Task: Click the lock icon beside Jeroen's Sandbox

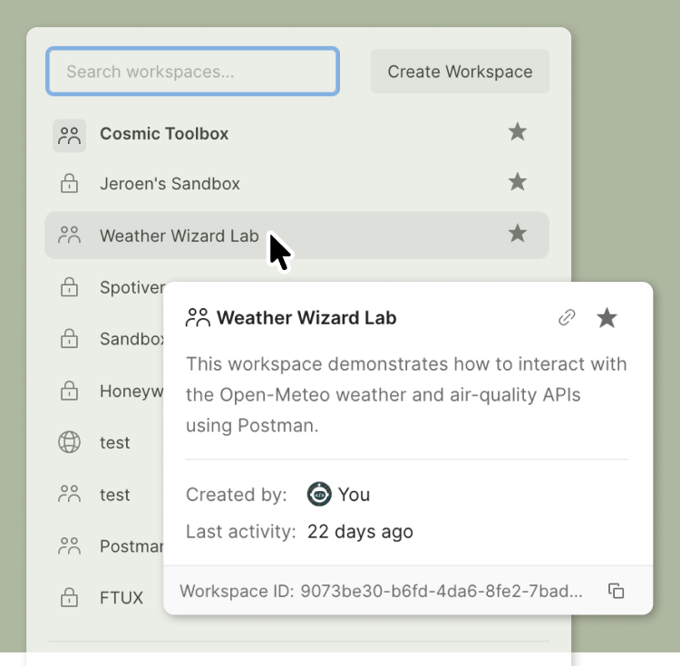Action: pos(69,184)
